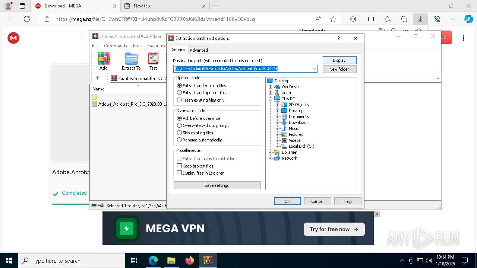Open the Edge Favorites hub icon
Image resolution: width=477 pixels, height=268 pixels.
388,19
